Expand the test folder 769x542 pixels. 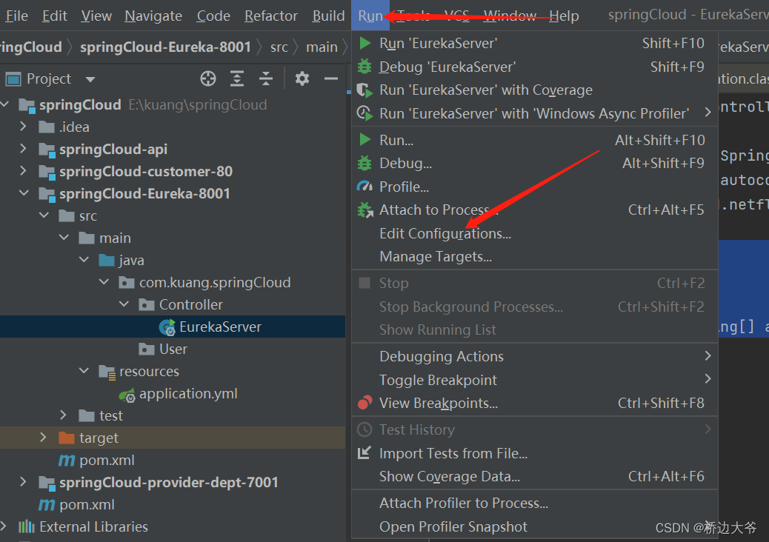click(63, 415)
